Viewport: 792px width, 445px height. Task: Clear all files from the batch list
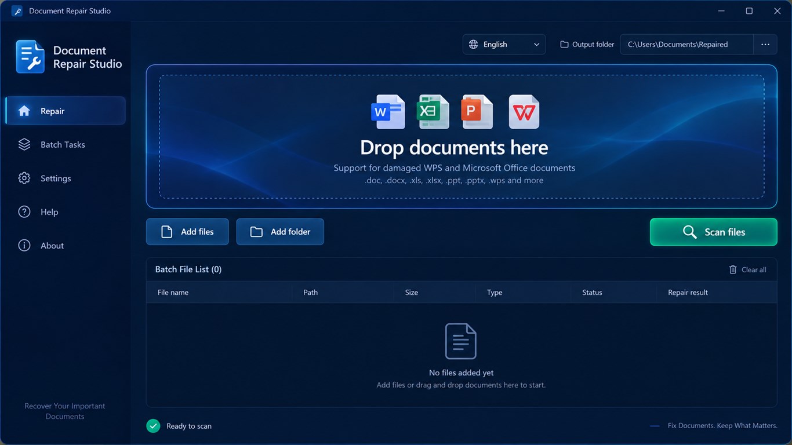click(747, 269)
